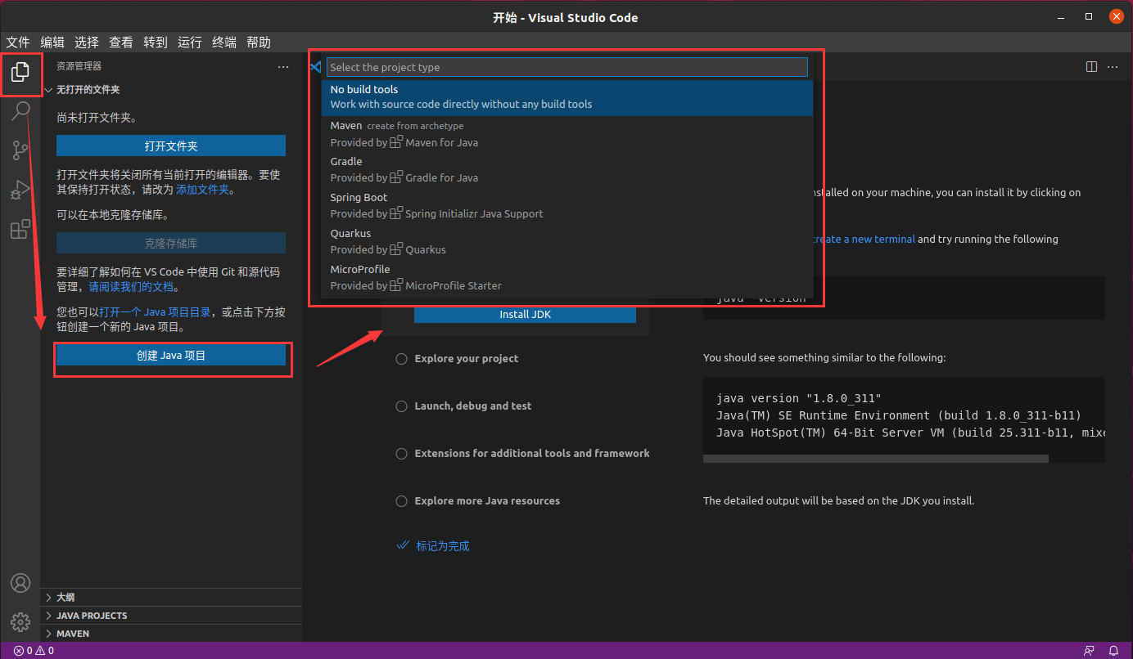The height and width of the screenshot is (659, 1133).
Task: Click the 添加文件夹 link
Action: [203, 190]
